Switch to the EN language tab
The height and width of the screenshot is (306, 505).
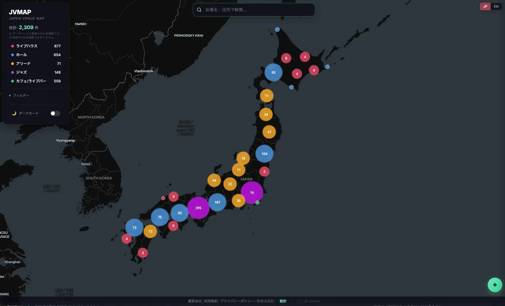coord(496,6)
